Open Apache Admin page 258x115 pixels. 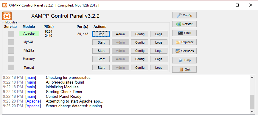[120, 34]
